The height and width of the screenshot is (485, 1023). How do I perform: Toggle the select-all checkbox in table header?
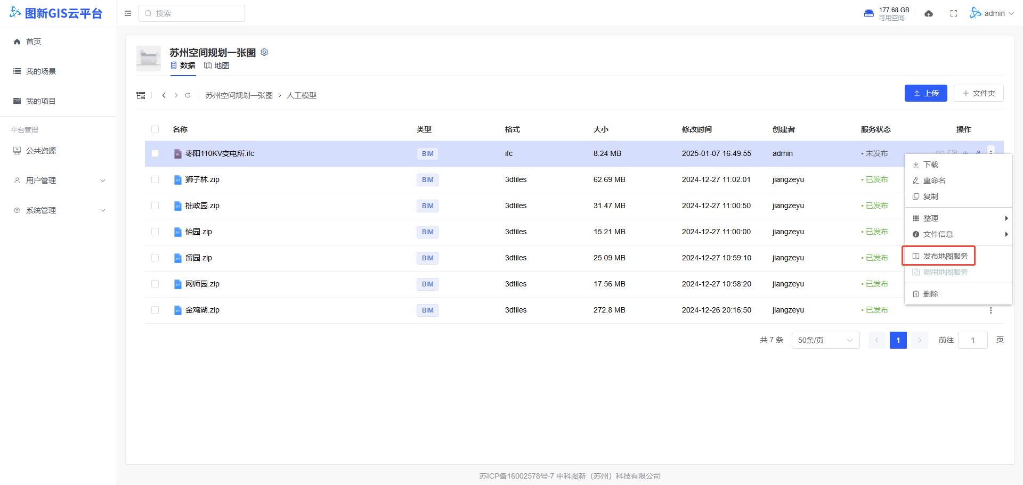155,129
